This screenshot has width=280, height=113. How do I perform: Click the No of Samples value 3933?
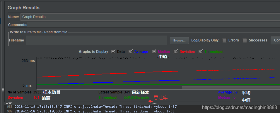37,92
